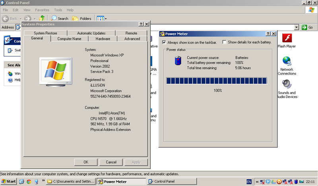
Task: Open the Help menu
Action: [x=70, y=10]
